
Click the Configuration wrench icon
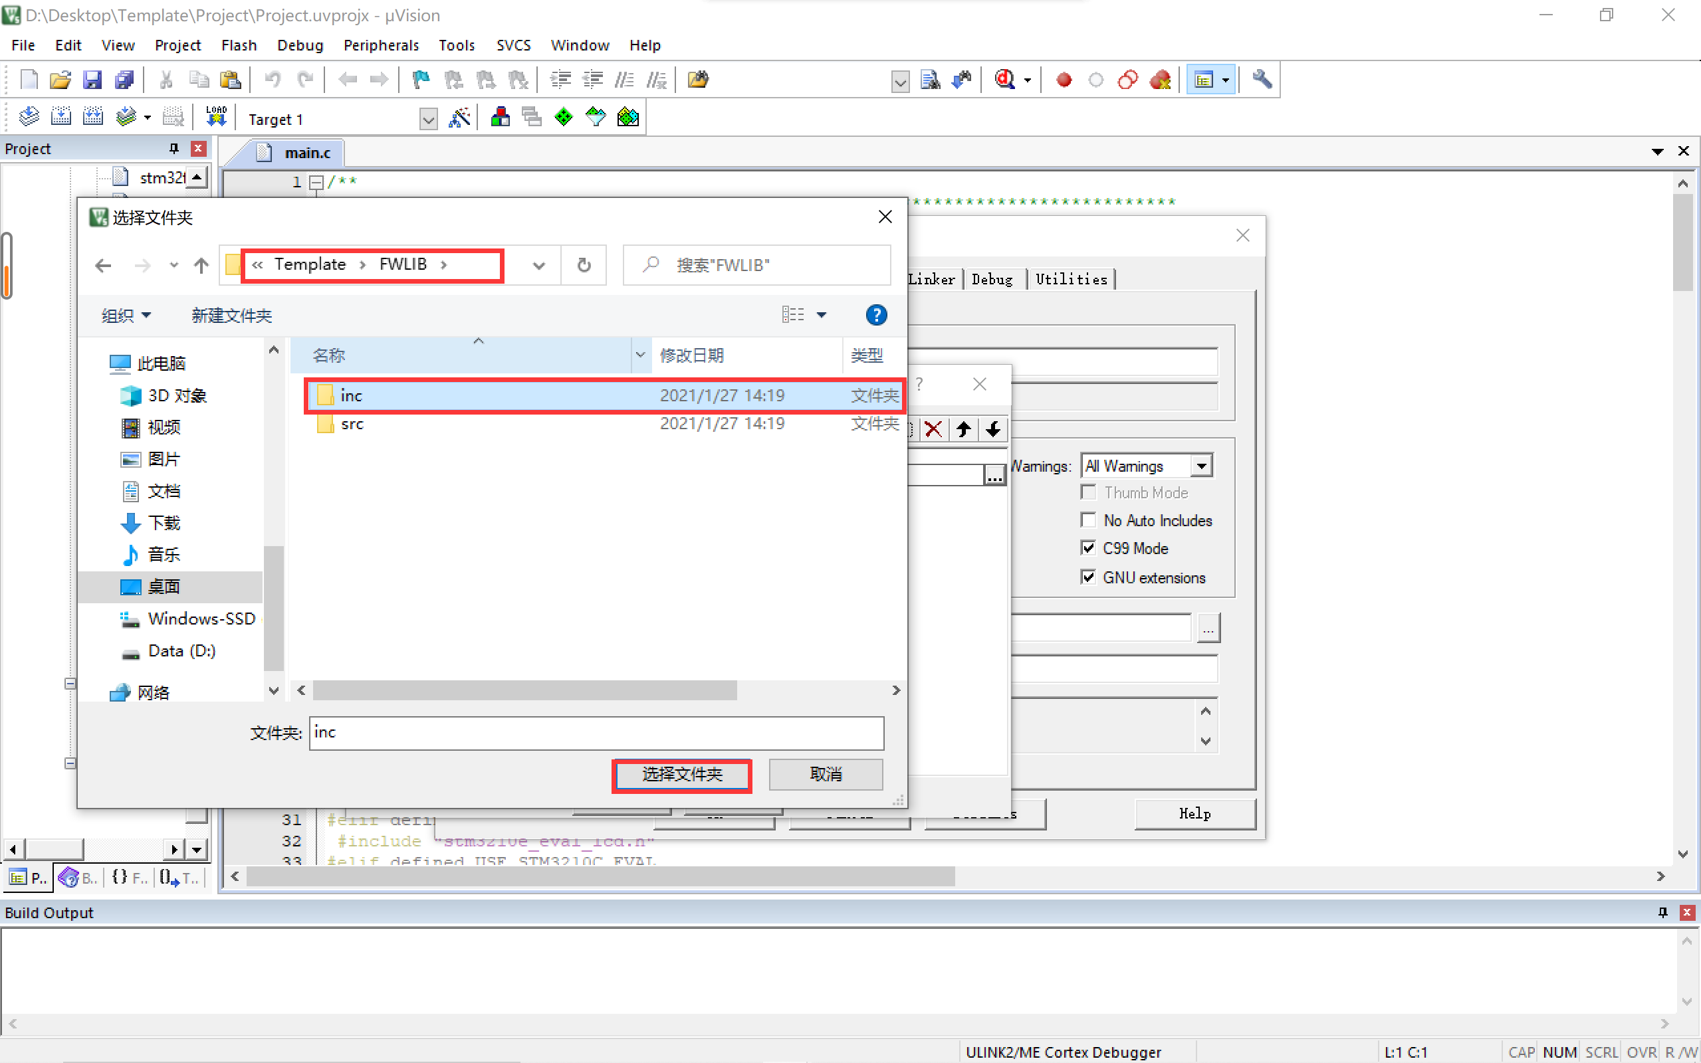click(1262, 80)
